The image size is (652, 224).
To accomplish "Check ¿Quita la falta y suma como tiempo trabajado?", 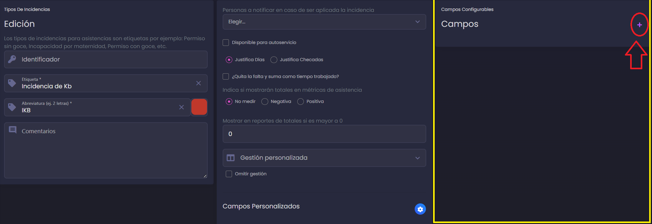I will tap(226, 76).
